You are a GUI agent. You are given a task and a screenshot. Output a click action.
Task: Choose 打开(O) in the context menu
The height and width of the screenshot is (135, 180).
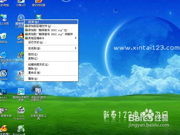click(51, 22)
